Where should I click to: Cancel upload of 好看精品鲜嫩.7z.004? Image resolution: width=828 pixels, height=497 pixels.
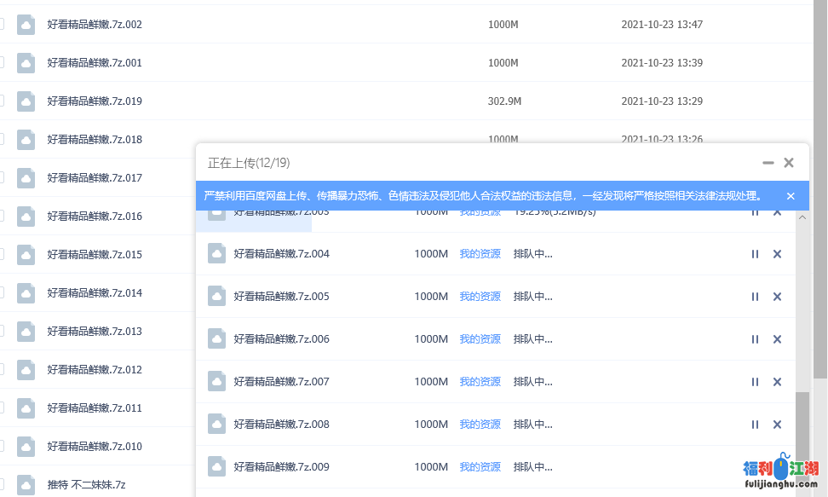pyautogui.click(x=777, y=254)
